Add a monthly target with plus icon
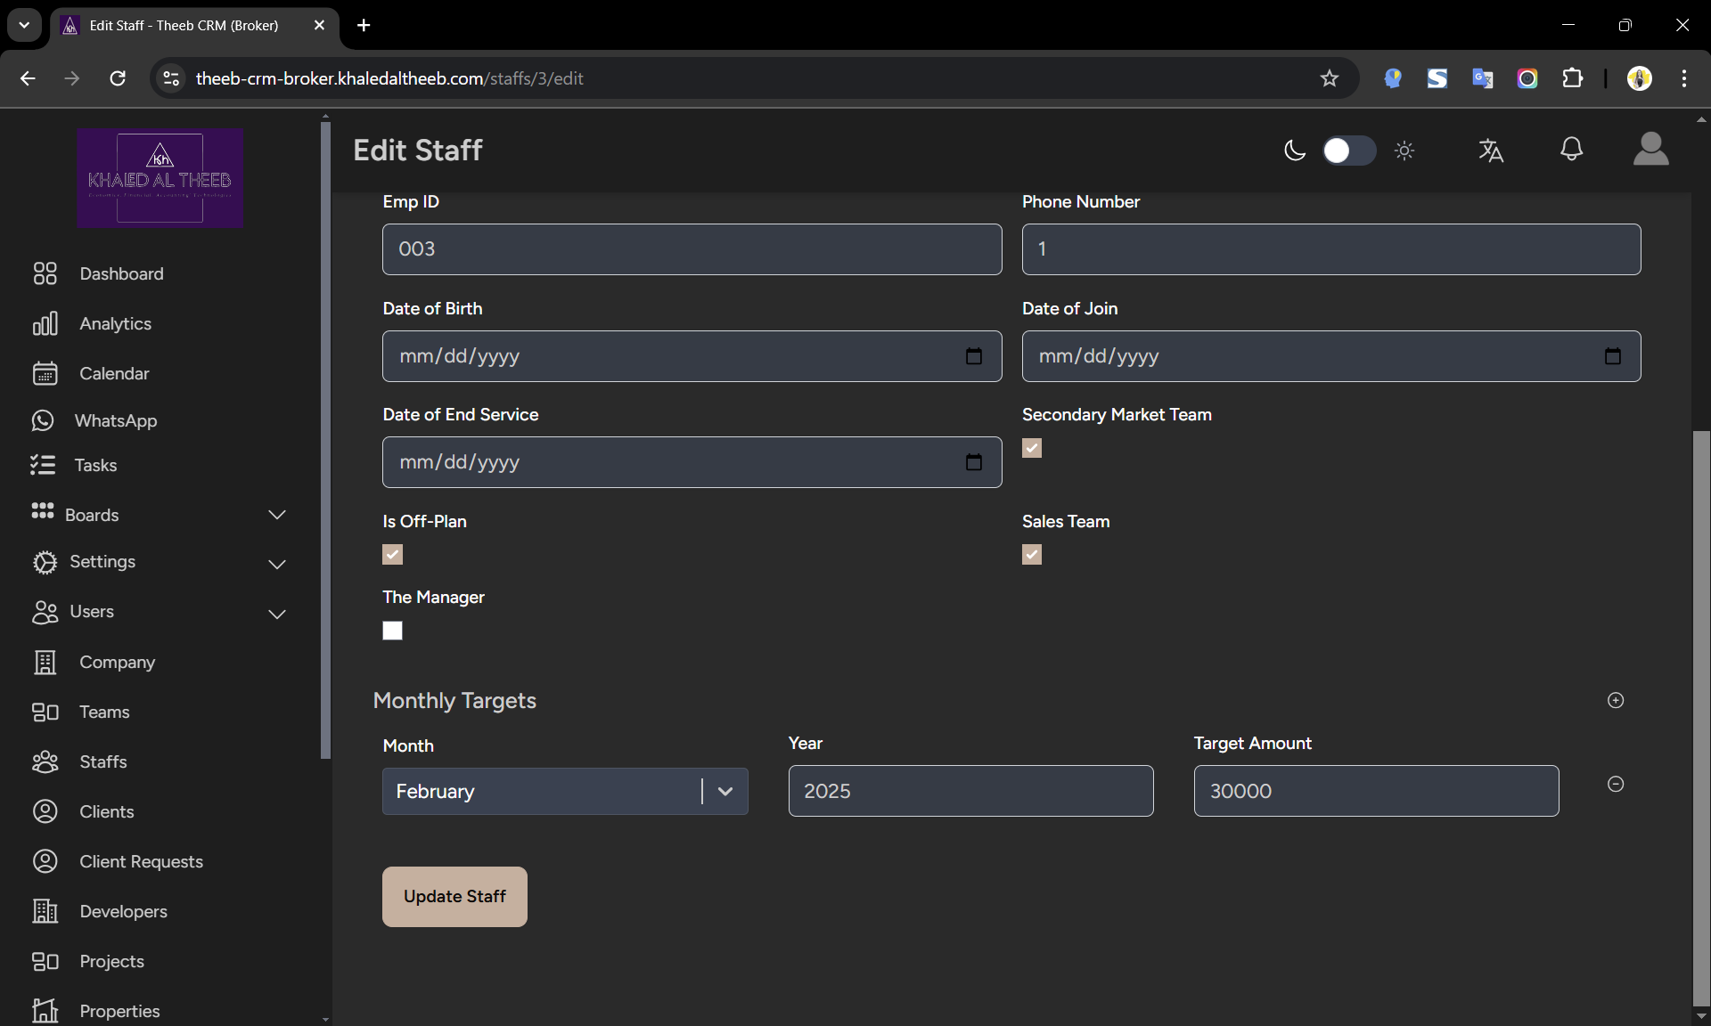This screenshot has height=1026, width=1711. 1616,700
